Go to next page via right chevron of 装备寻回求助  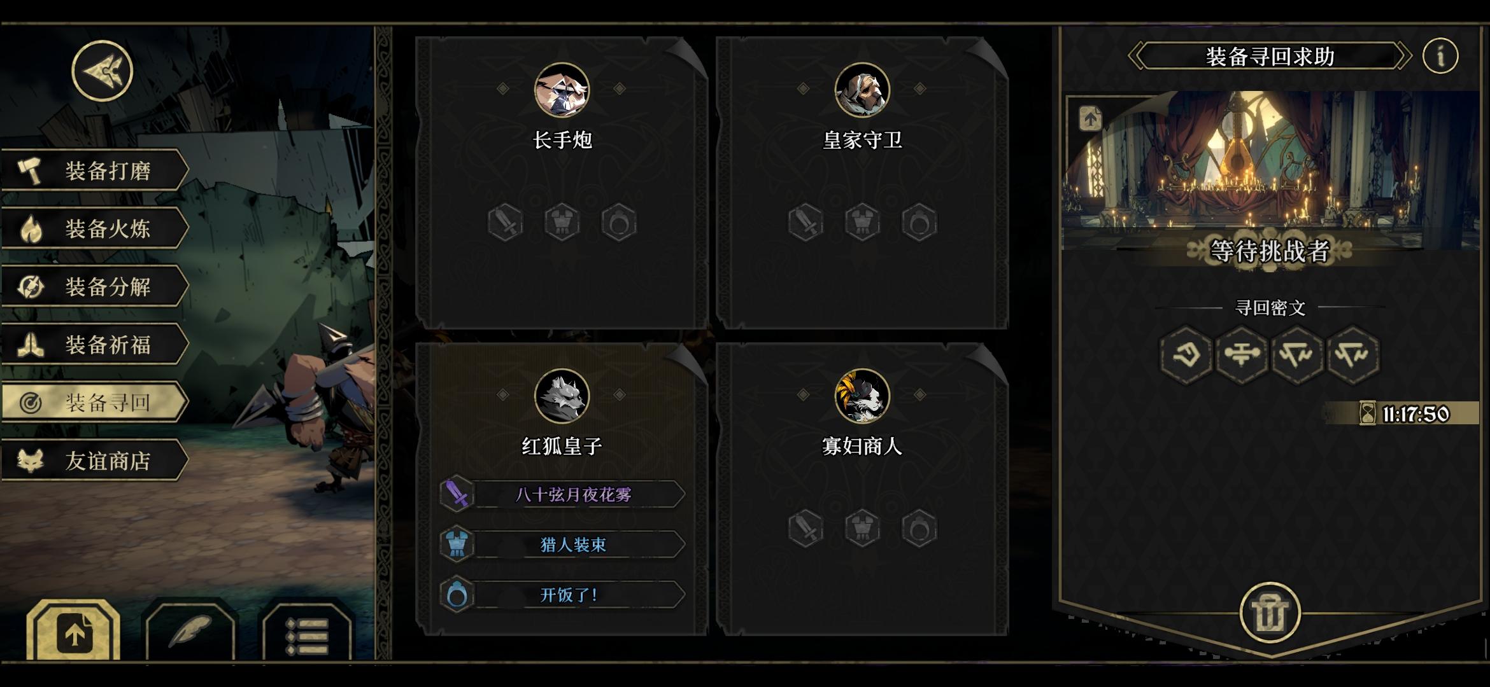[1403, 56]
